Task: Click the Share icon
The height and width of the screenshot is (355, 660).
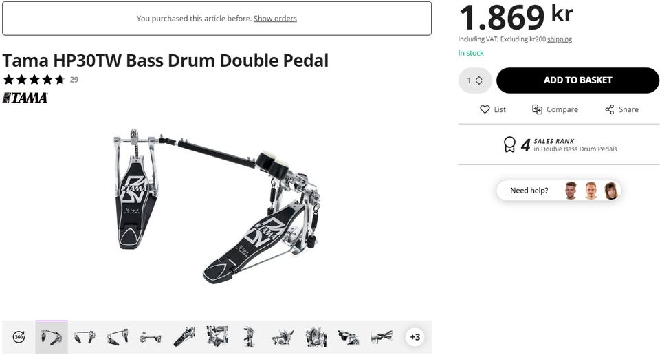Action: pos(610,109)
